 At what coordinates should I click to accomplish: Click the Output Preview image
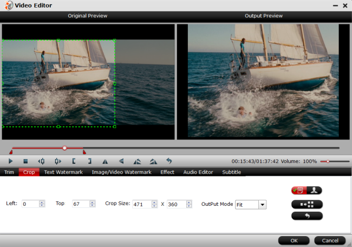coord(263,80)
